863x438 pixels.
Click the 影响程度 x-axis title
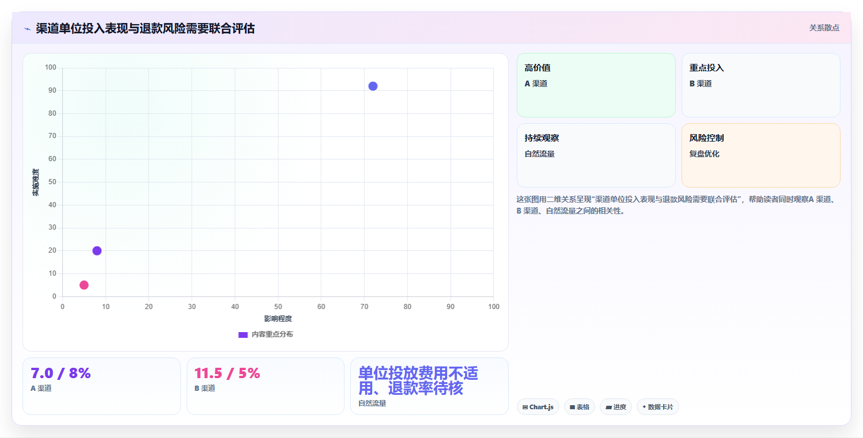coord(278,319)
